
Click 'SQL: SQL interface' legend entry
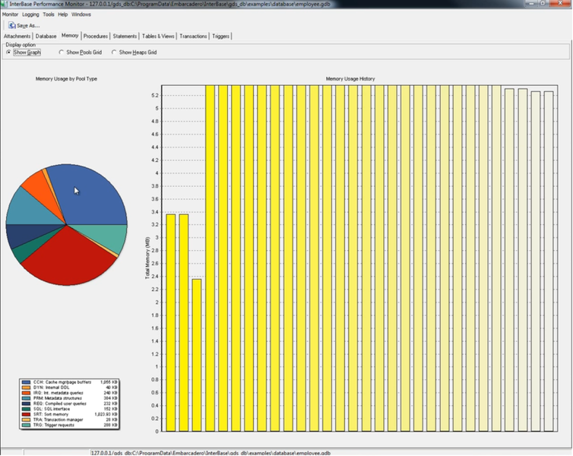click(x=52, y=409)
